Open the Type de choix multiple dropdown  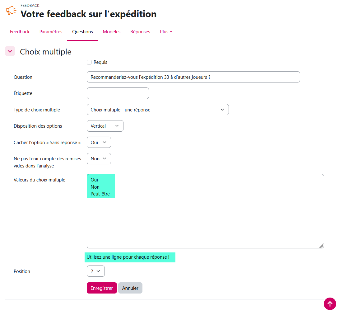158,110
